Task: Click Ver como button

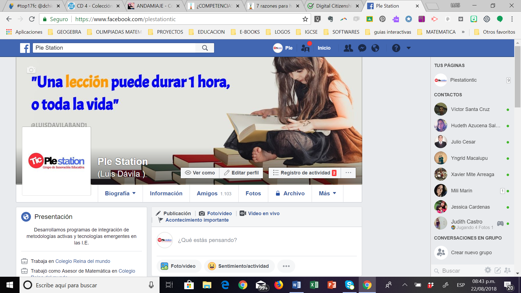Action: [200, 173]
